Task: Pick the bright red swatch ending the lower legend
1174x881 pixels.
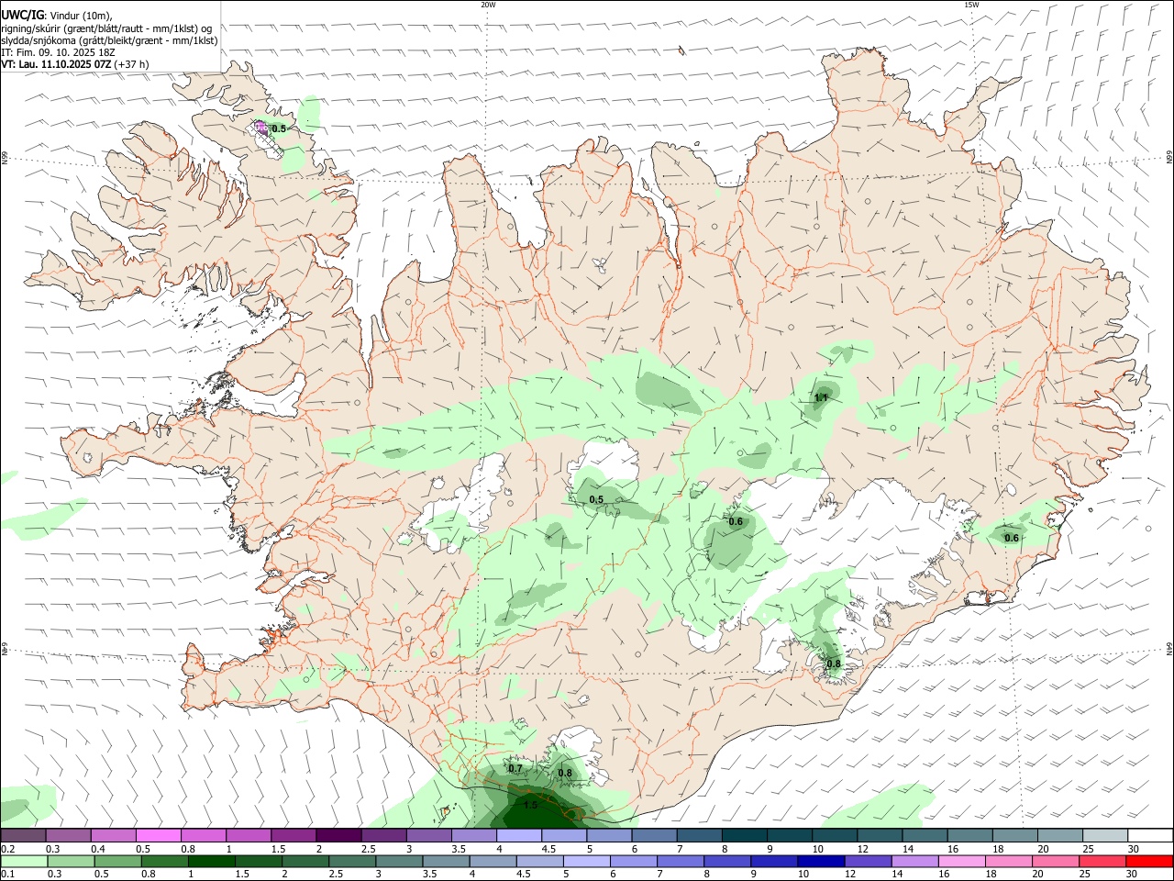Action: coord(1150,862)
